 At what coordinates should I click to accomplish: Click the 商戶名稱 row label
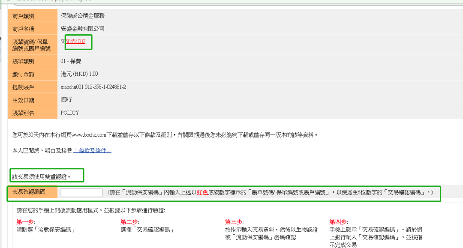point(23,29)
